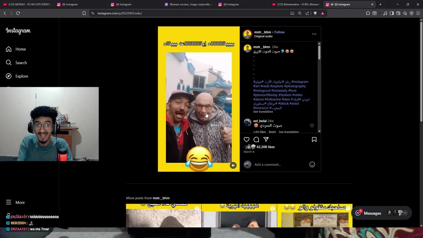Open Brave Wallet icon
423x238 pixels.
[398, 13]
